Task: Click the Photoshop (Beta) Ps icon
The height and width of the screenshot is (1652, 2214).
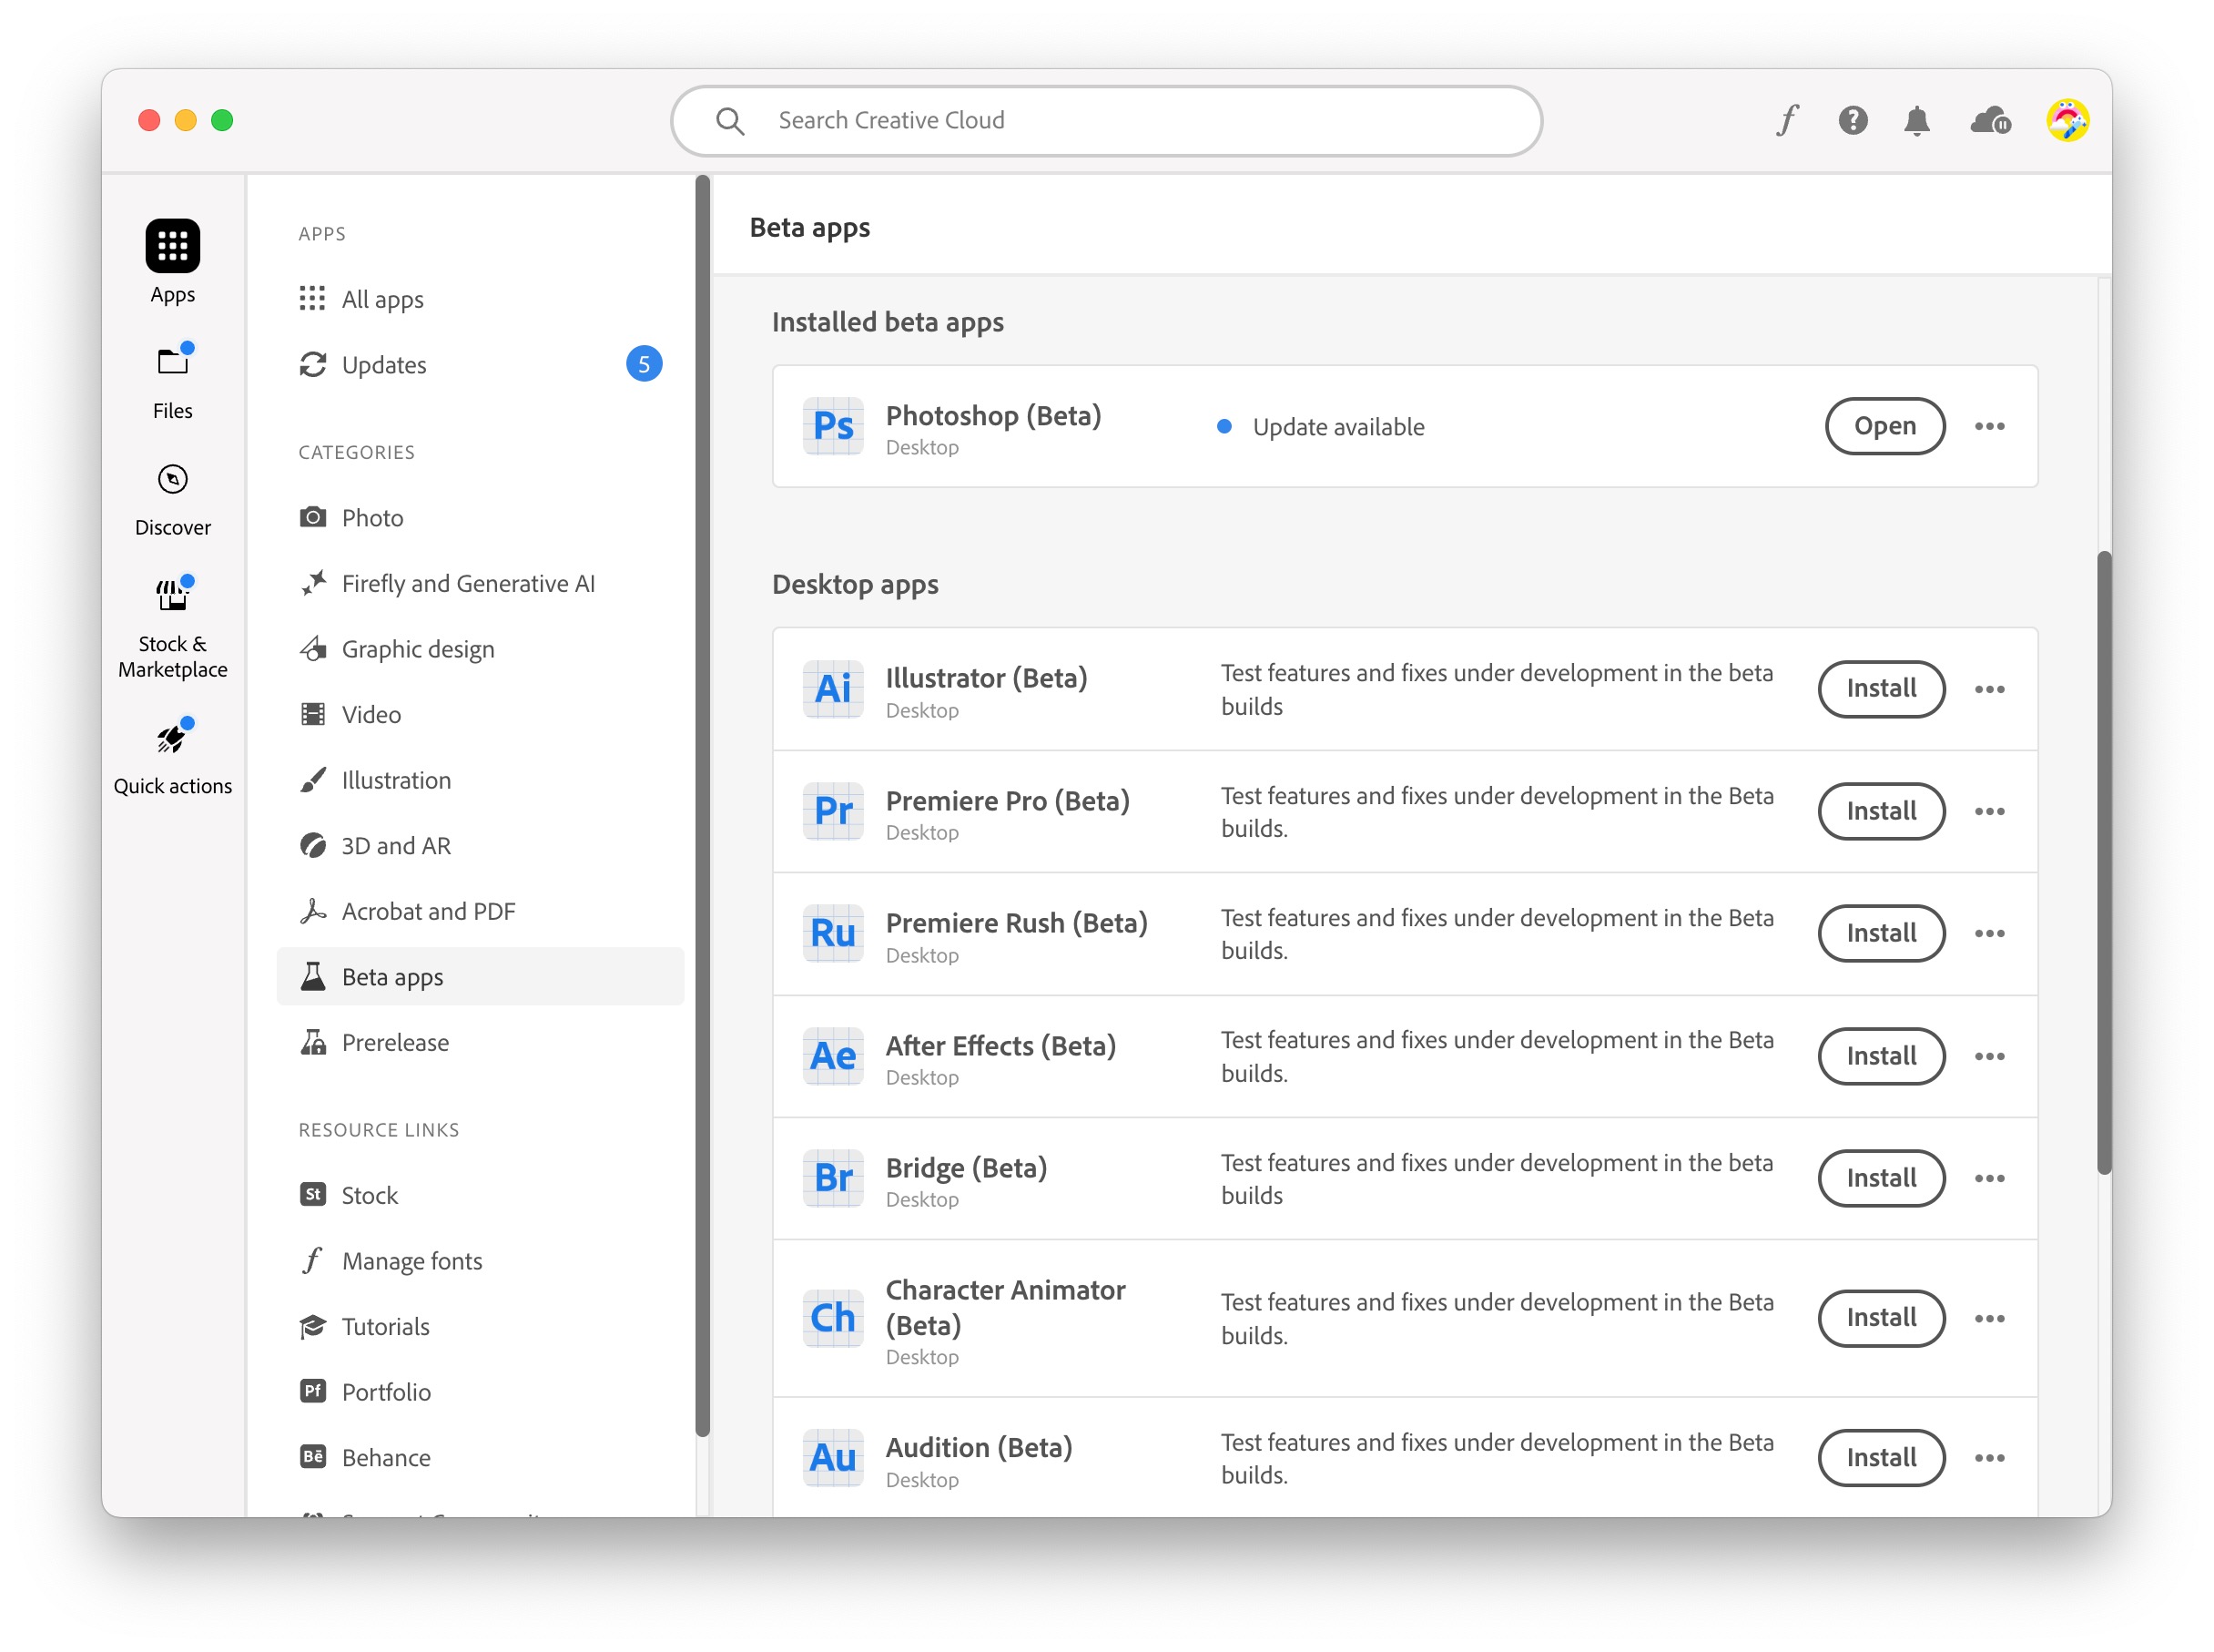Action: tap(833, 426)
